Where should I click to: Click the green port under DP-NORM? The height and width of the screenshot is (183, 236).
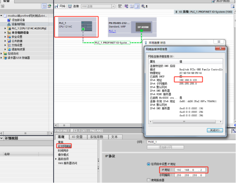coord(142,31)
